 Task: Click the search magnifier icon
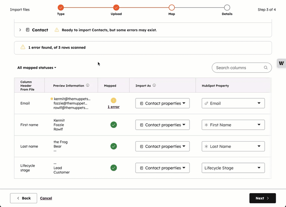pos(266,68)
